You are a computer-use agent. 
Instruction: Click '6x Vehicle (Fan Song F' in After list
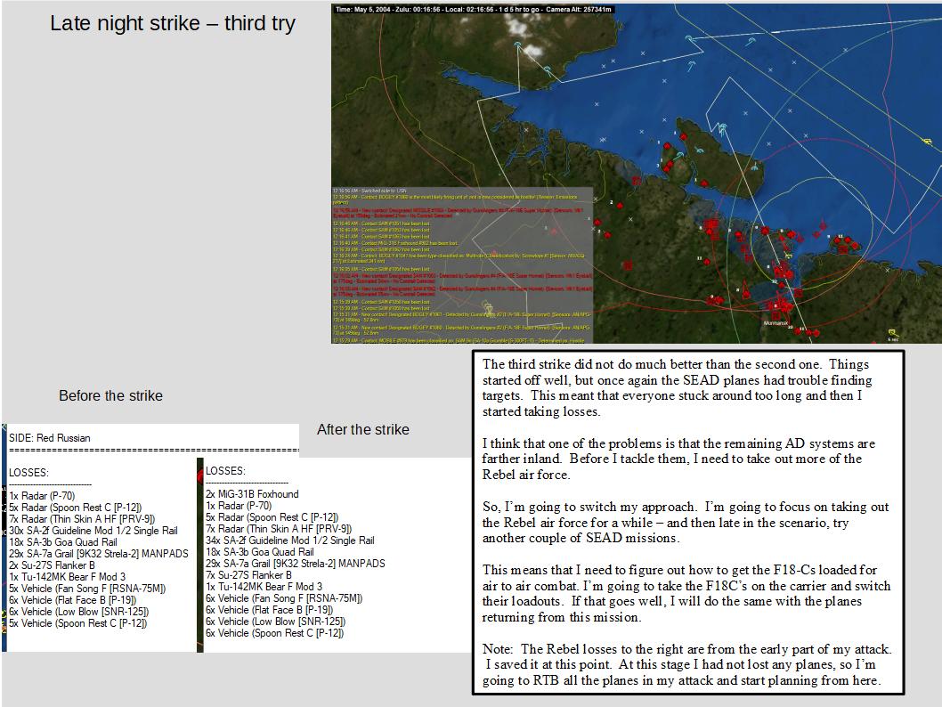283,598
